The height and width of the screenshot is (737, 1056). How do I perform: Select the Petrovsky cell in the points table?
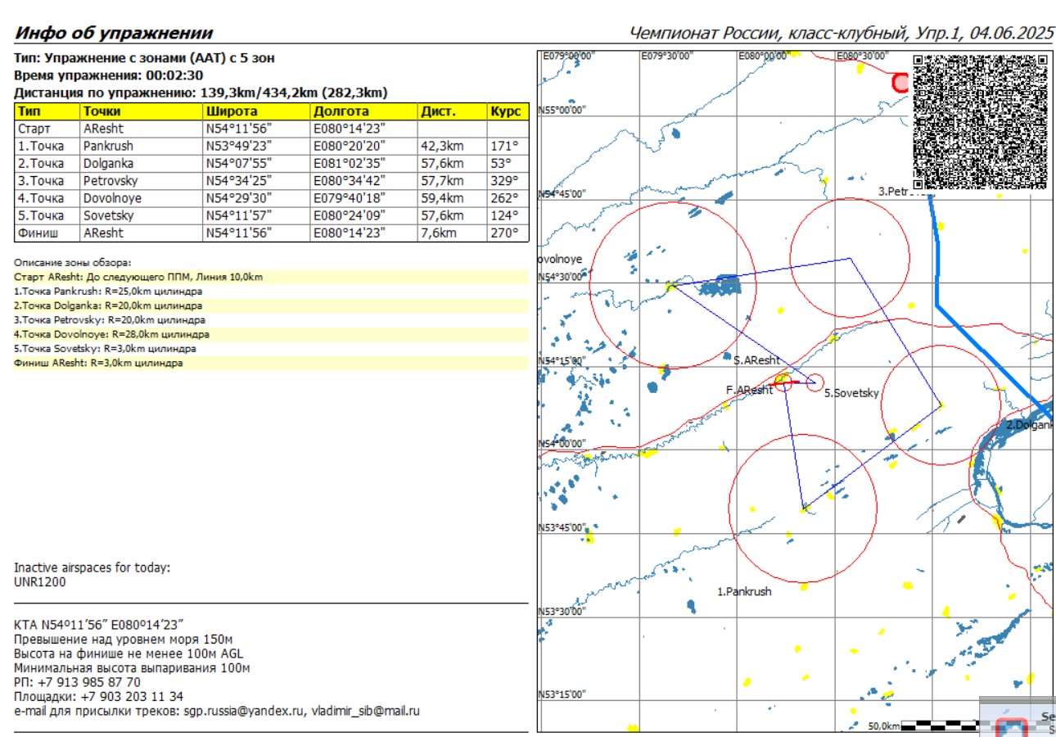click(x=111, y=180)
